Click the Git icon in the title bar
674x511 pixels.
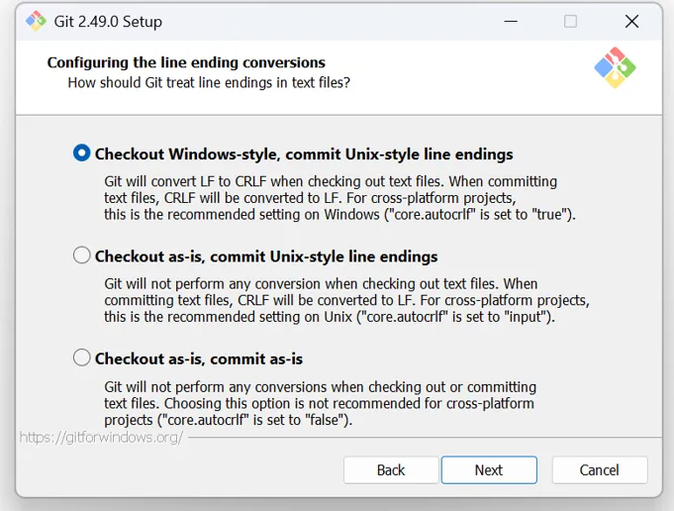(x=36, y=21)
